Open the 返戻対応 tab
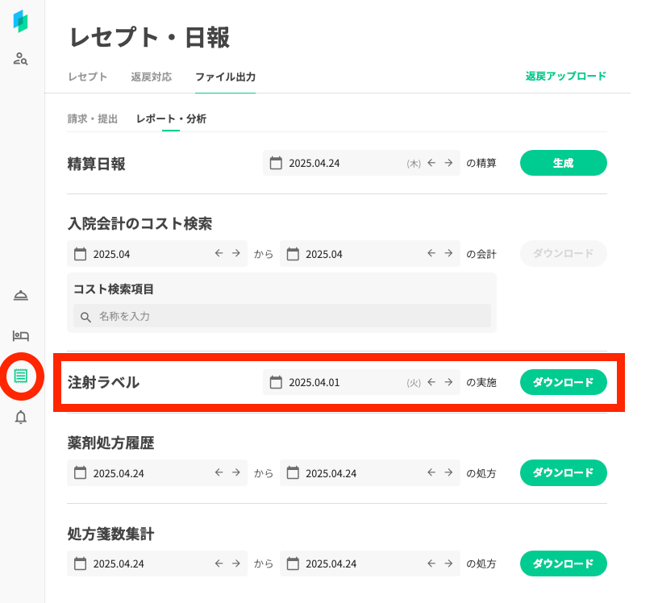The height and width of the screenshot is (603, 658). [x=151, y=77]
